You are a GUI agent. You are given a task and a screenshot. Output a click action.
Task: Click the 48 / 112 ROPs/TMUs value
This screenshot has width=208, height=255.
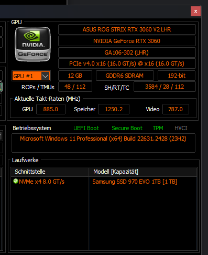tap(75, 87)
